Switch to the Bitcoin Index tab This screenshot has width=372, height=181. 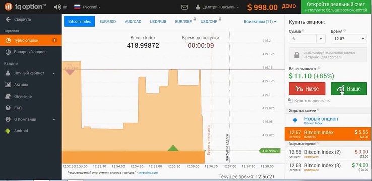(x=80, y=21)
